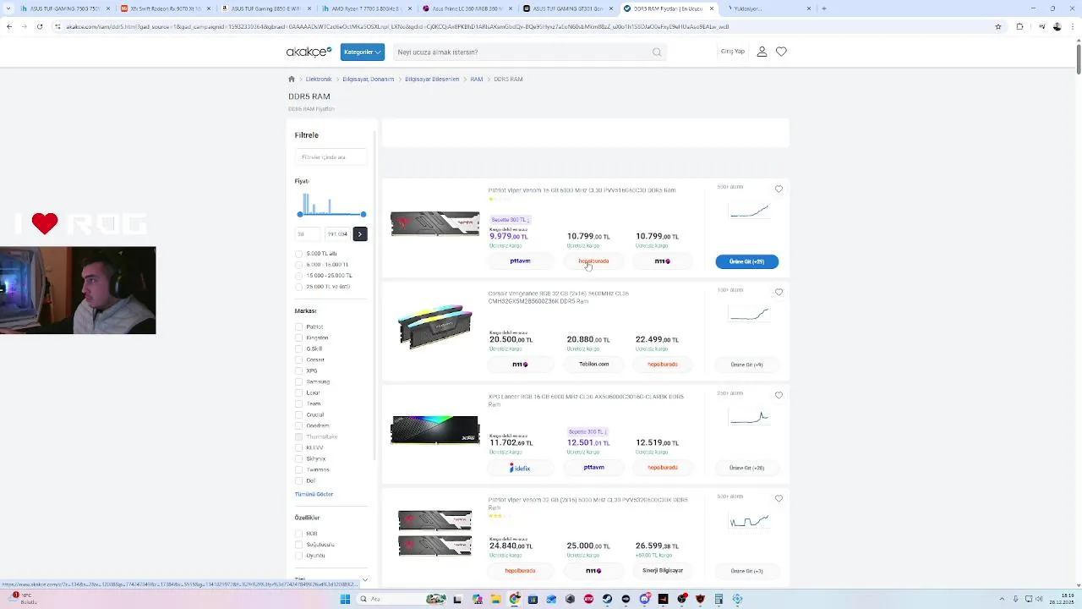Reload the page
The width and height of the screenshot is (1082, 609).
[39, 26]
